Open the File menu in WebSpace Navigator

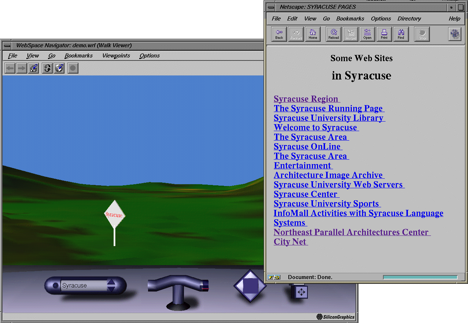coord(13,56)
